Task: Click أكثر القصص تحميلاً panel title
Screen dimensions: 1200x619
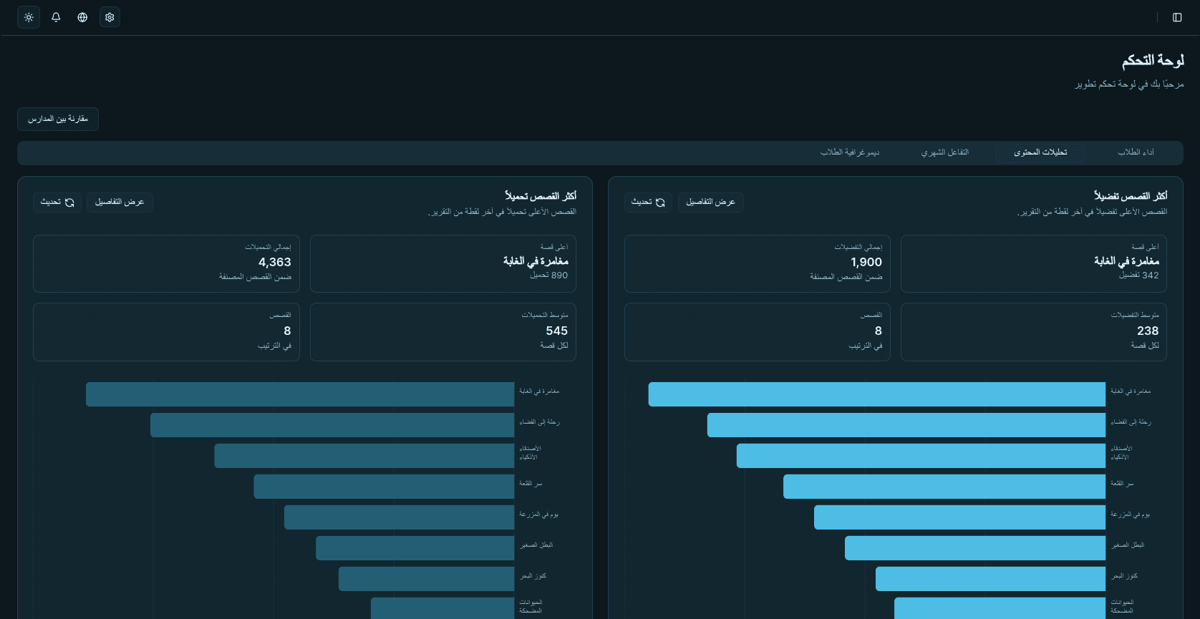Action: click(541, 196)
